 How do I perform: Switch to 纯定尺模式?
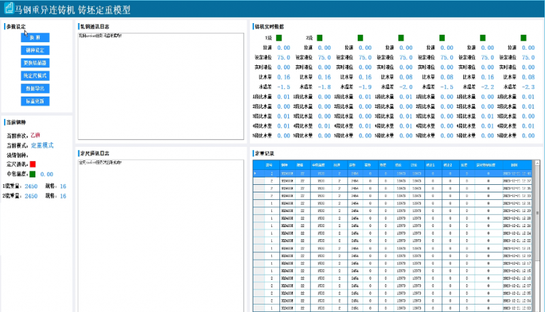[x=34, y=75]
